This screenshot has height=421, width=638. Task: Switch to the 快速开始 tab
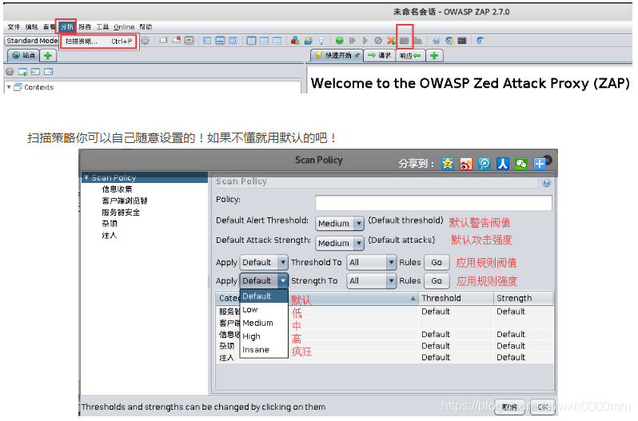[337, 55]
